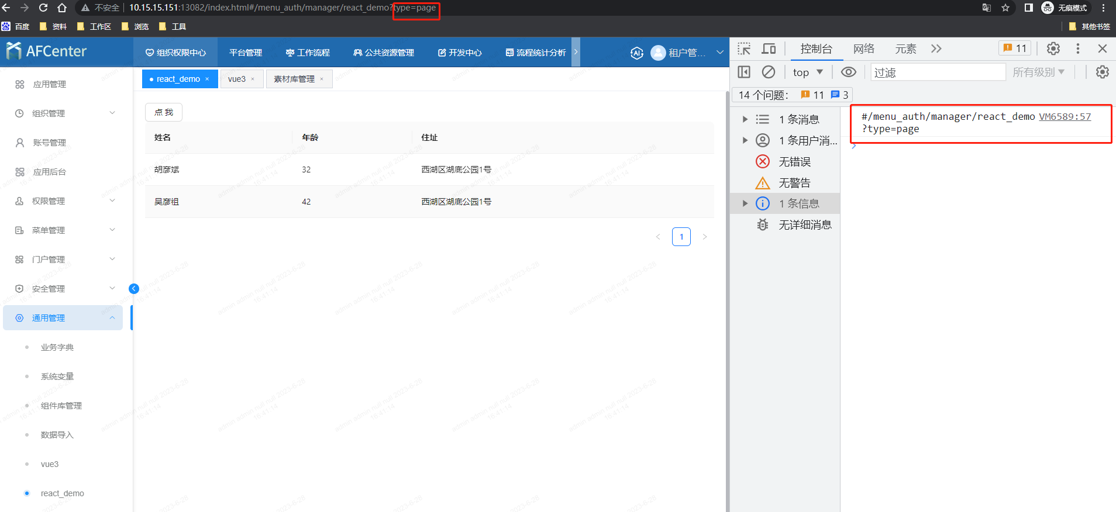Click the inspect element picker icon
1116x512 pixels.
[x=744, y=49]
